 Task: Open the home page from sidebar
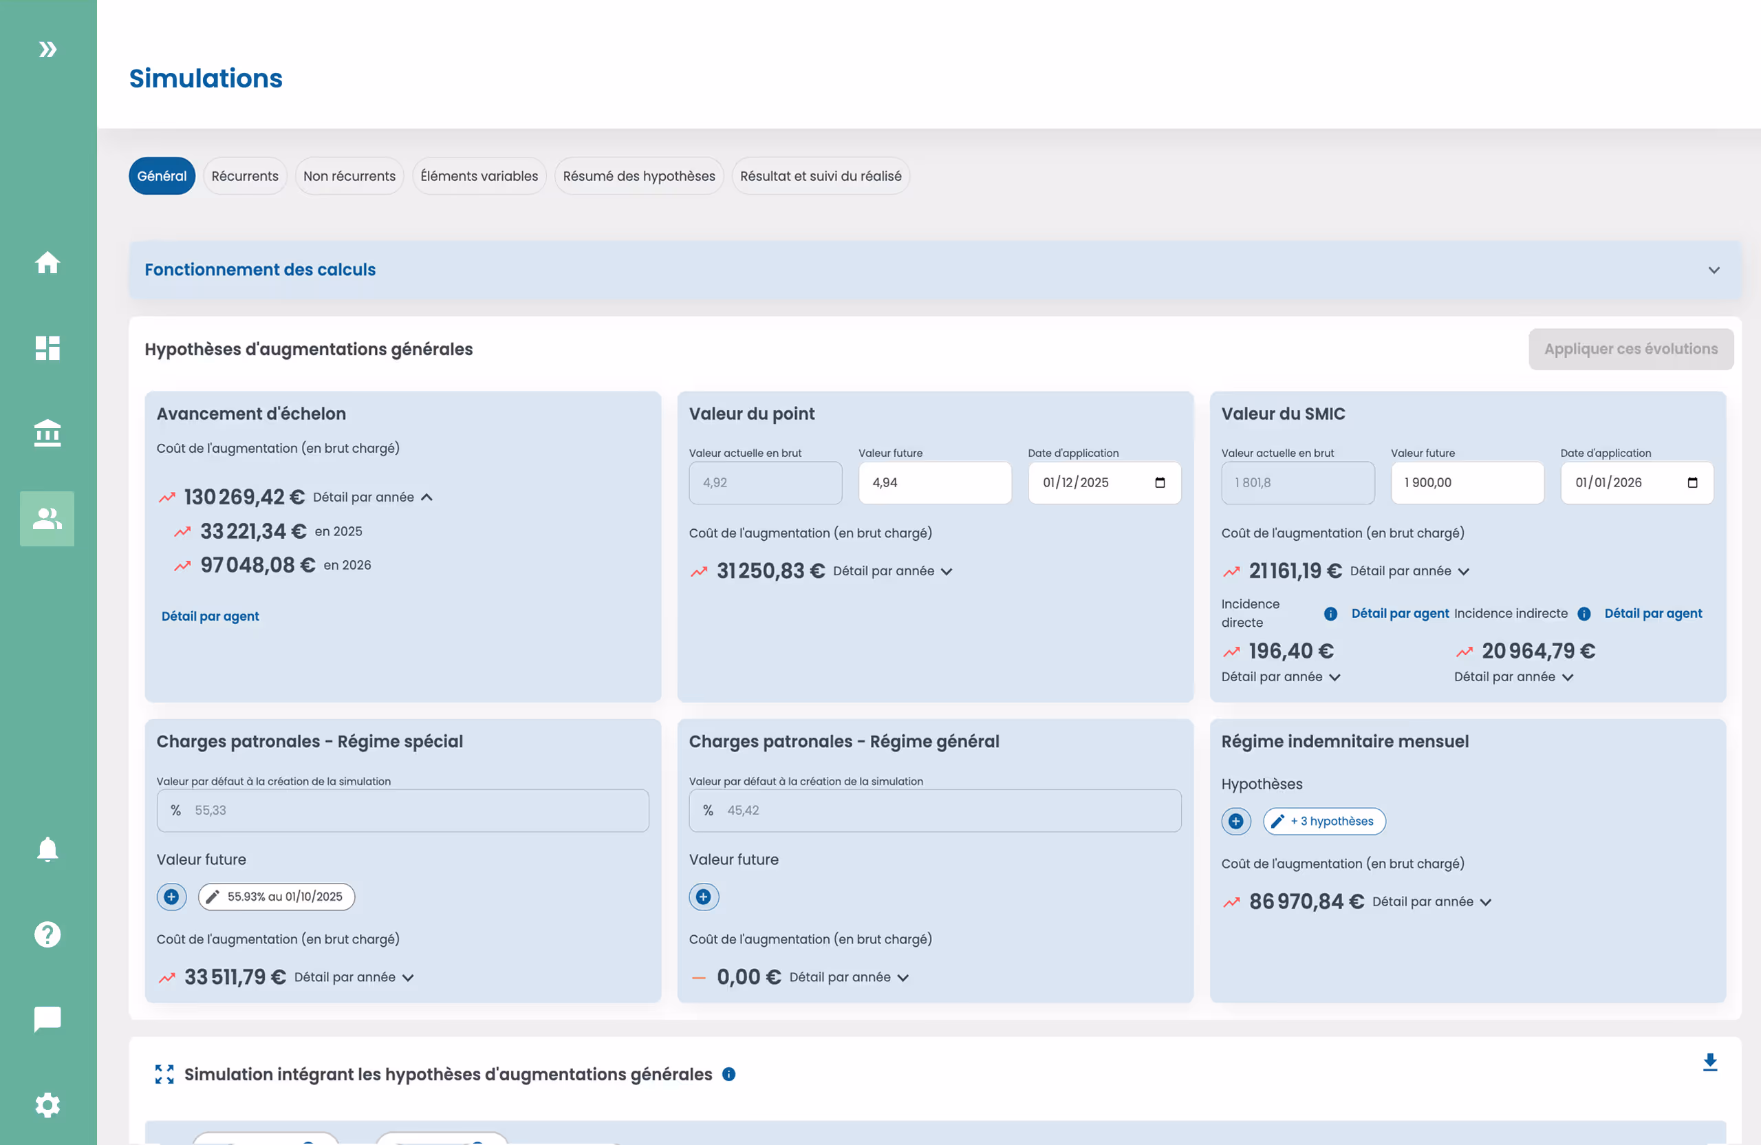point(47,263)
